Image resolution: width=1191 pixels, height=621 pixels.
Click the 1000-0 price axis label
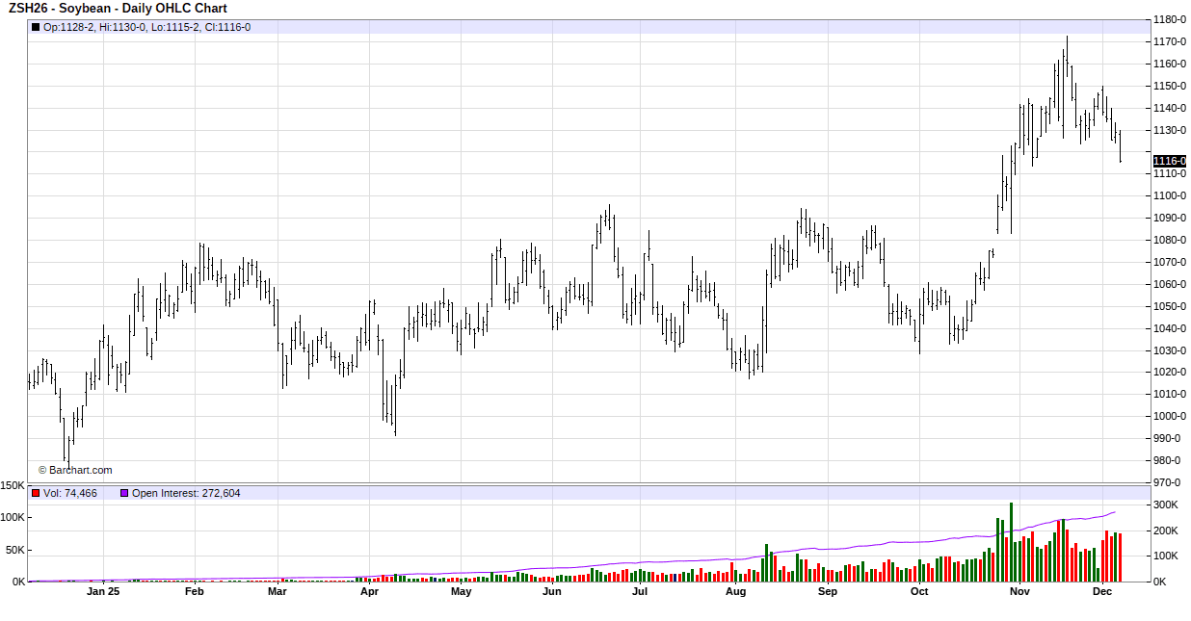point(1170,416)
